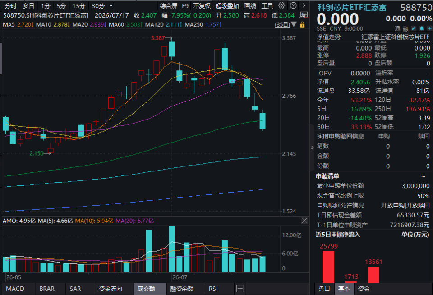Viewport: 433px width, 295px height.
Task: Click the right chevron next to help
Action: coord(304,5)
